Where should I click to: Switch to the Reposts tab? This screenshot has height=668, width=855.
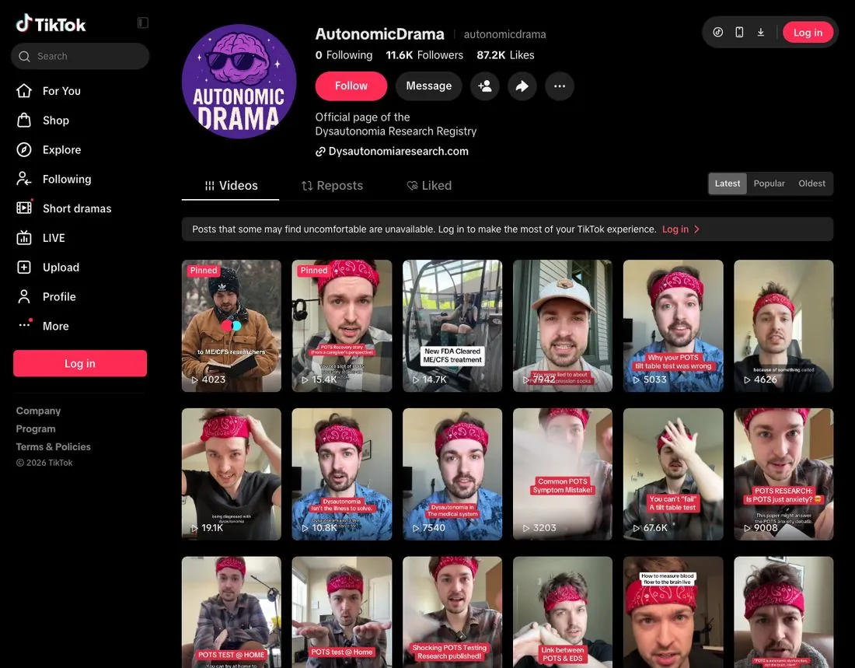[332, 186]
